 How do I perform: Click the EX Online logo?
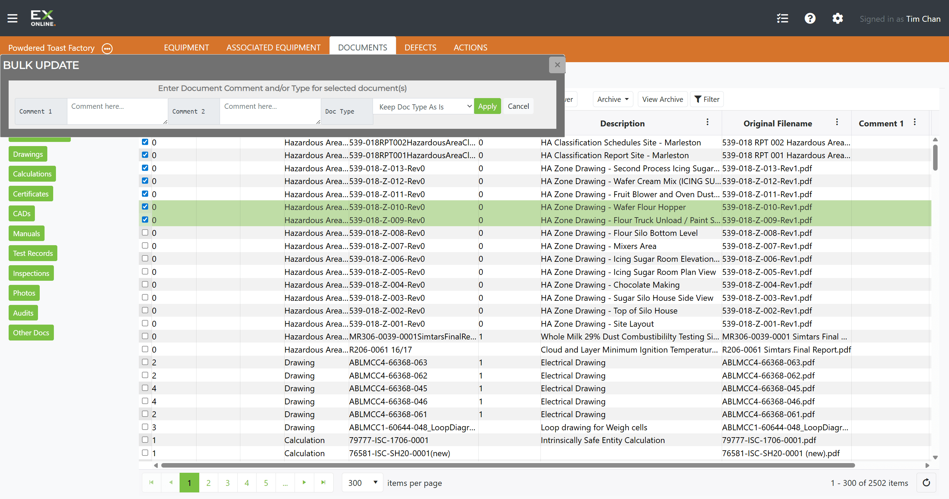coord(43,18)
